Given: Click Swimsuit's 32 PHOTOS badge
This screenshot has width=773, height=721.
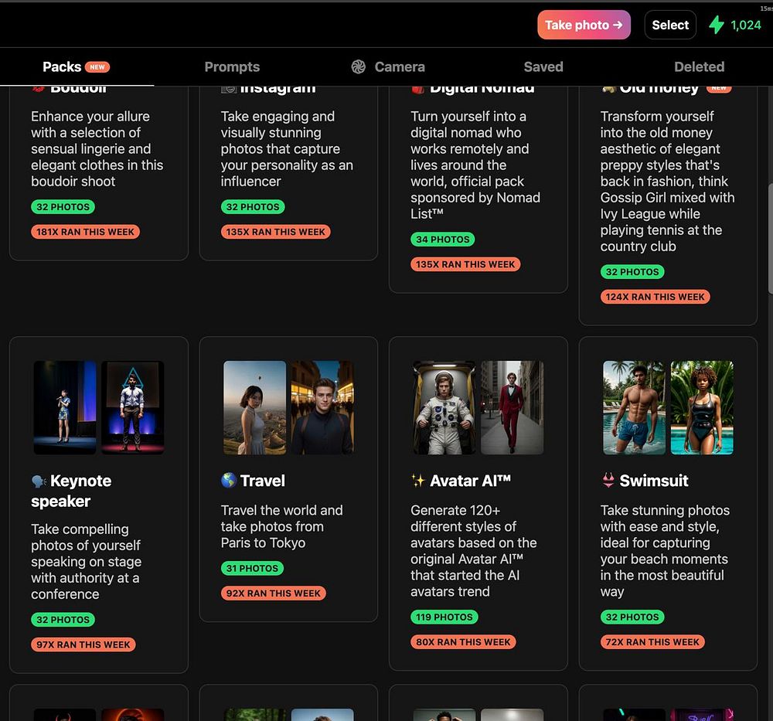Looking at the screenshot, I should (632, 617).
